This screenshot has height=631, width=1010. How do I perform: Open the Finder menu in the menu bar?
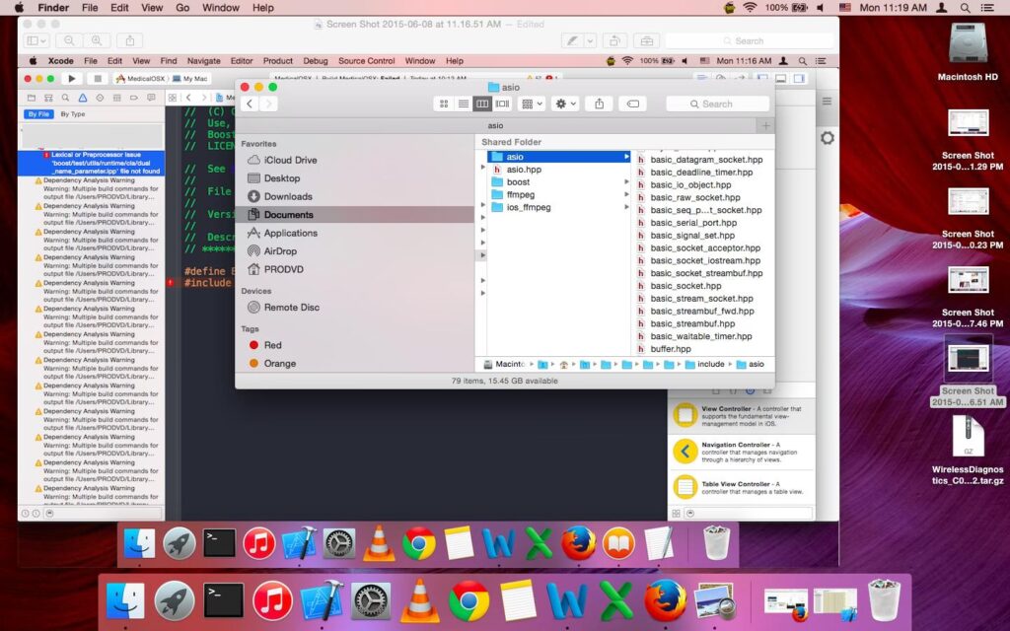coord(52,8)
